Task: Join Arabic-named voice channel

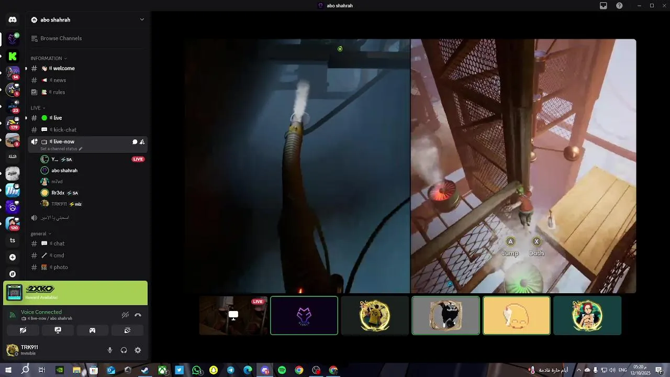Action: 87,218
